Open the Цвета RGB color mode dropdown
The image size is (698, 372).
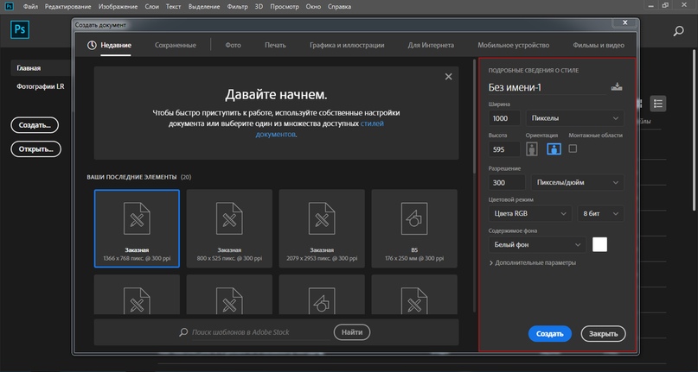[x=530, y=213]
